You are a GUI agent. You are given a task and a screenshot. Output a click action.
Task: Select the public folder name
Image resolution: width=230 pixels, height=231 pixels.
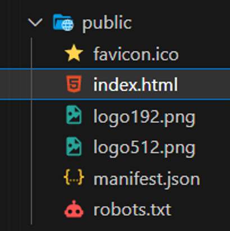(107, 24)
